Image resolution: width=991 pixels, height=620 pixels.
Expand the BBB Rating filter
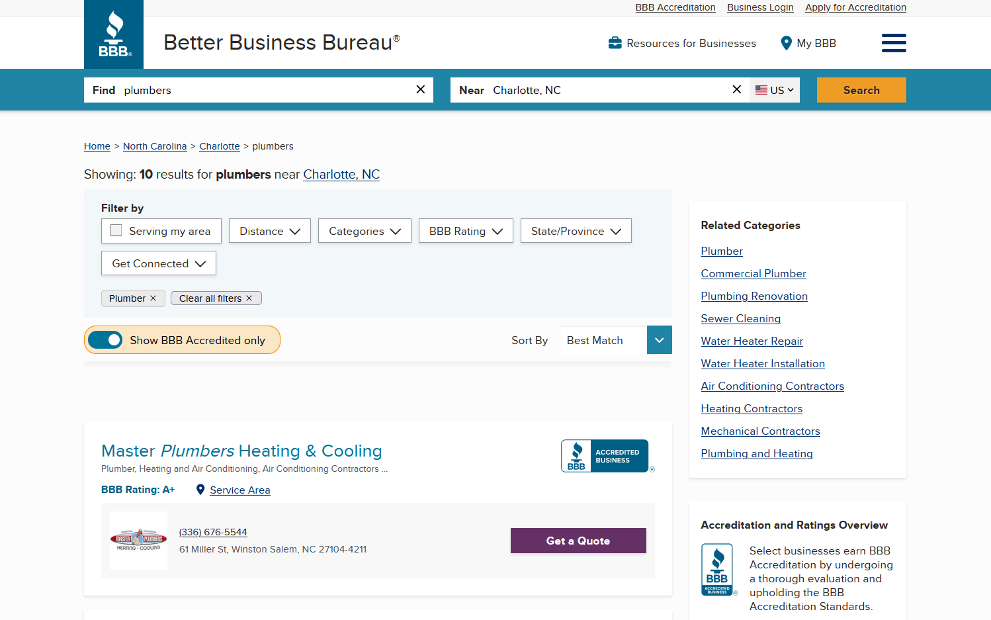coord(466,230)
